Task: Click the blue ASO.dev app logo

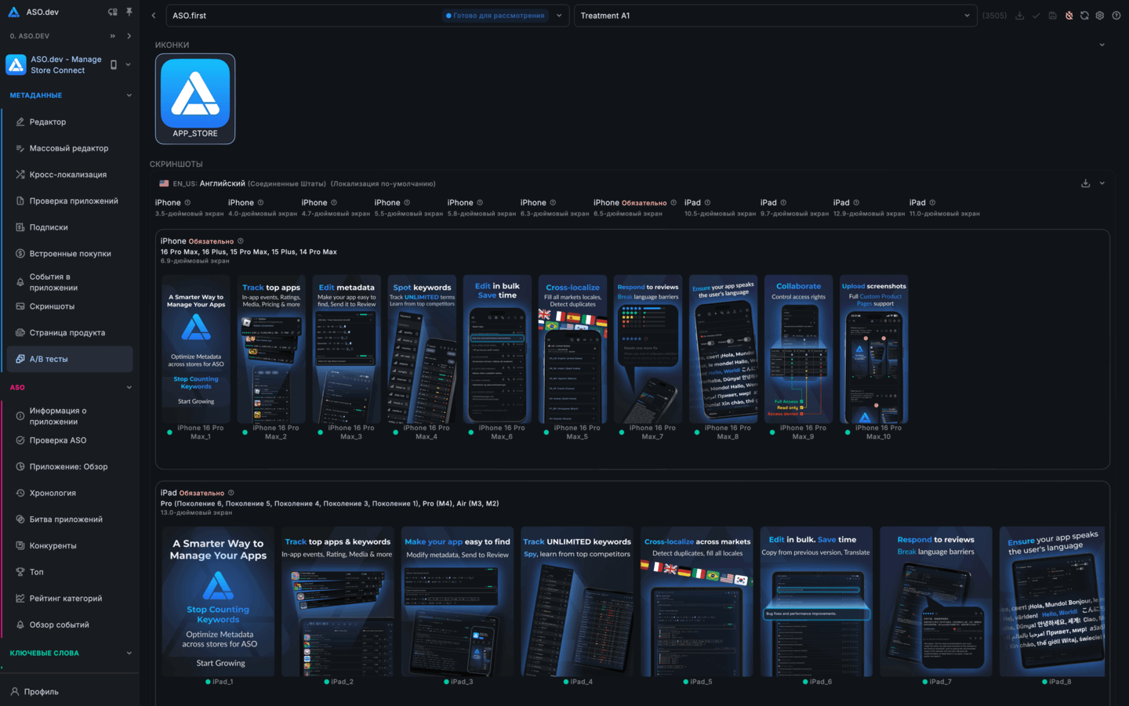Action: point(16,63)
